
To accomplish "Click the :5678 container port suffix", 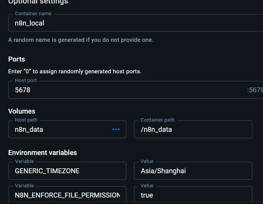I will point(255,90).
